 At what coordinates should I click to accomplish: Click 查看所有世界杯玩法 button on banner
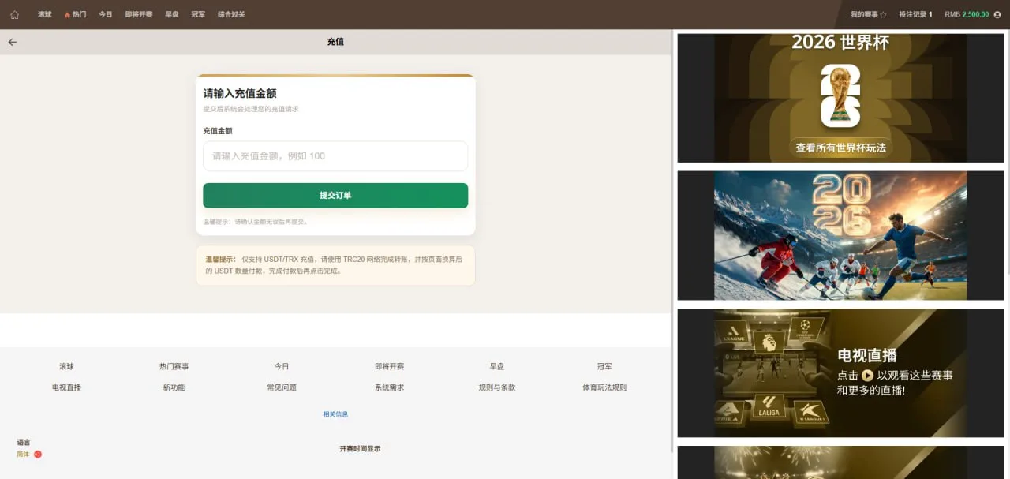[840, 148]
